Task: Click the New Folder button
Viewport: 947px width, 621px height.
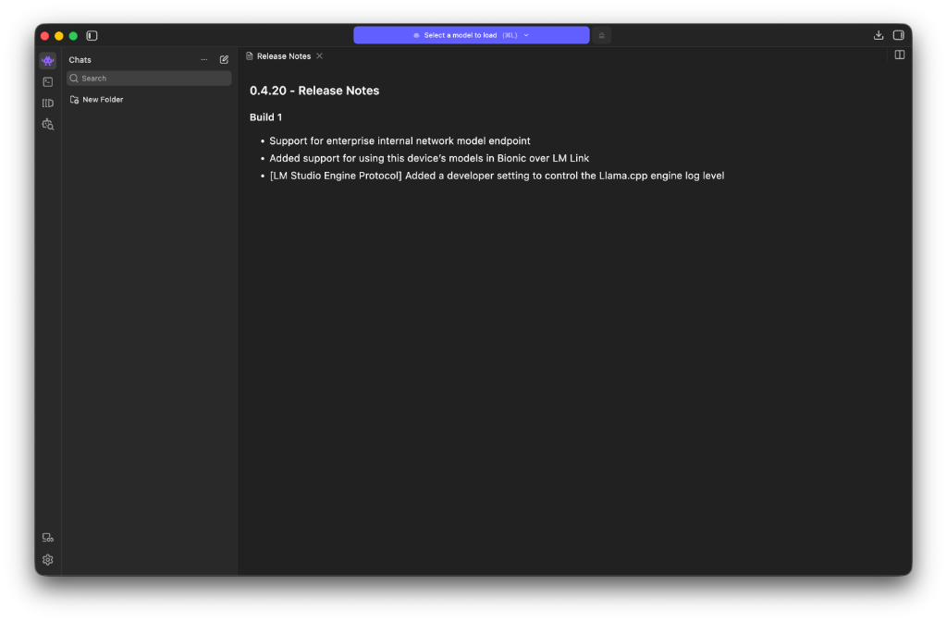Action: (96, 100)
